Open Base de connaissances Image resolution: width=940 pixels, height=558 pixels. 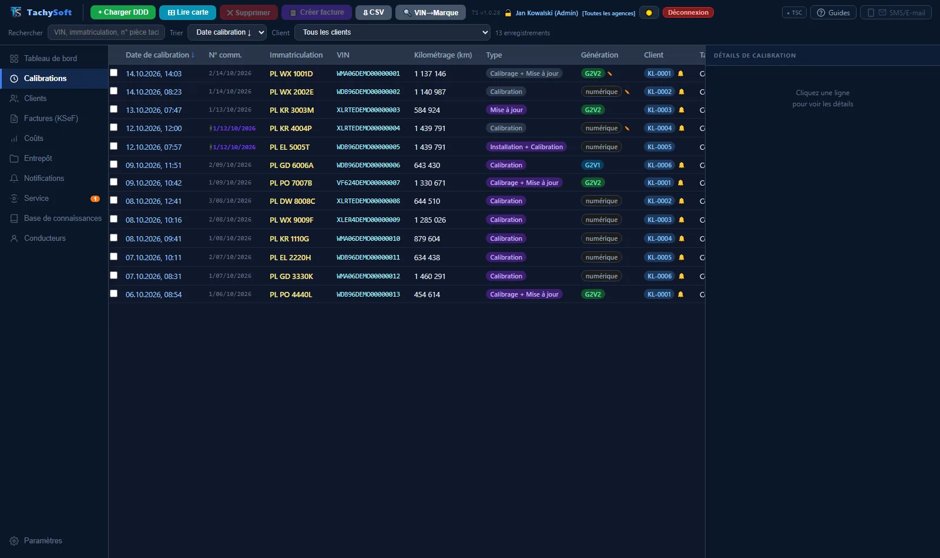click(54, 218)
